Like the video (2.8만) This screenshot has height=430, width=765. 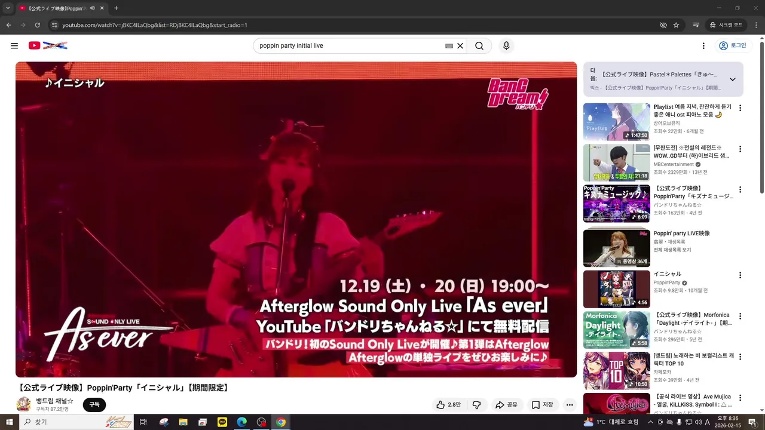pos(448,405)
